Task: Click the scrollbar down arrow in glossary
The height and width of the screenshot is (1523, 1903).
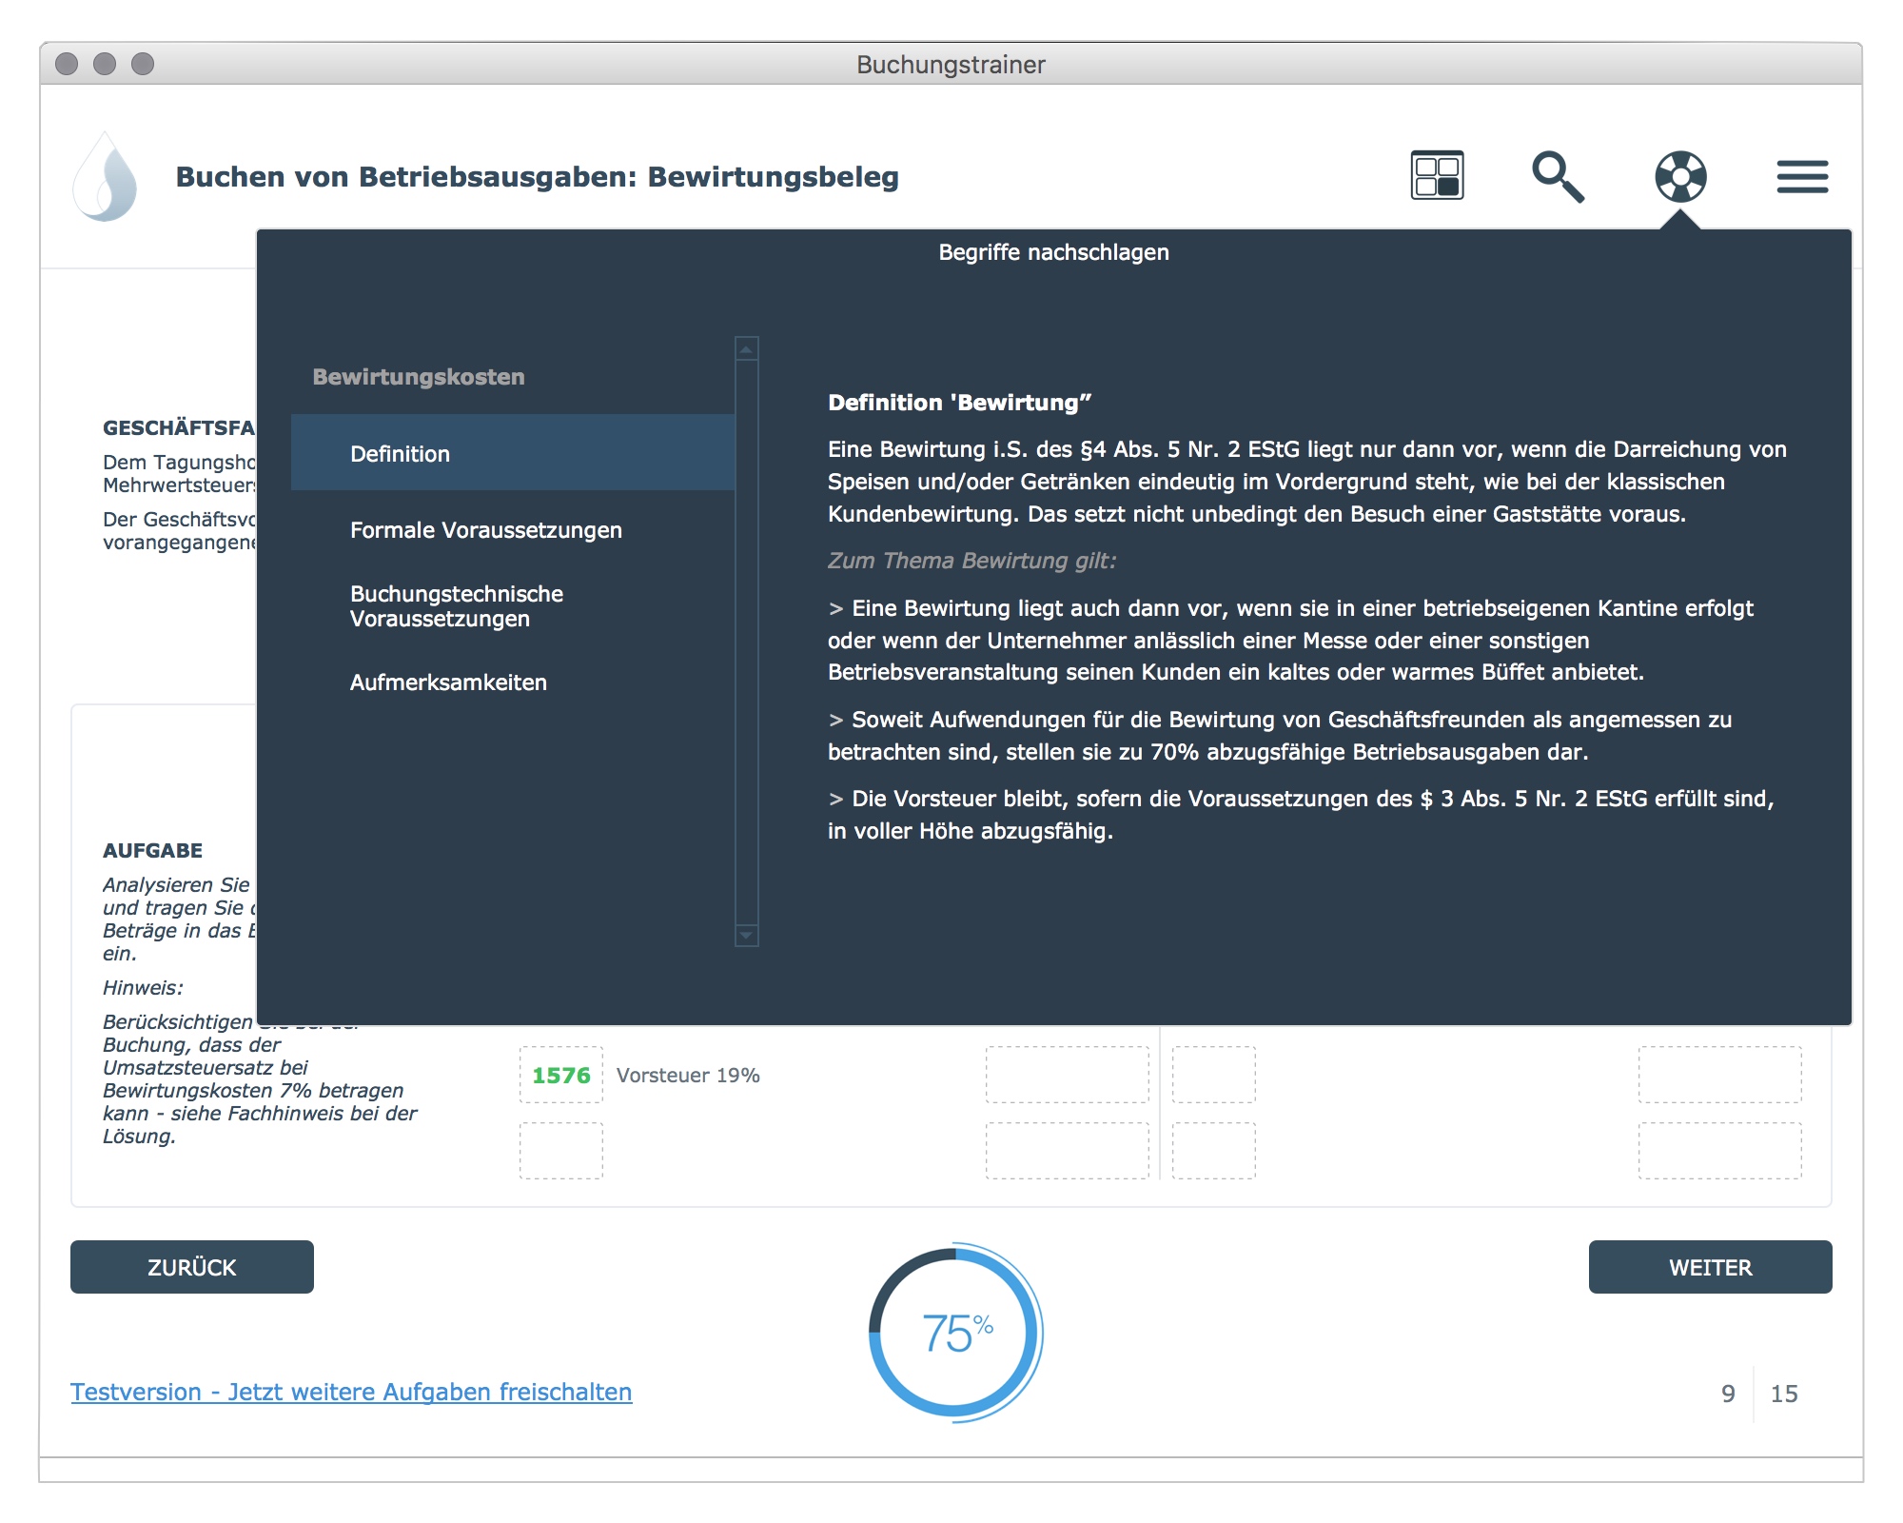Action: coord(747,935)
